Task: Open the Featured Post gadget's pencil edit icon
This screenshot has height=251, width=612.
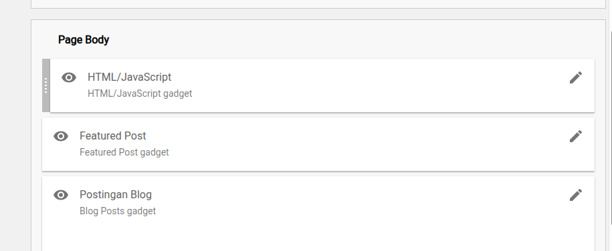Action: pos(576,136)
